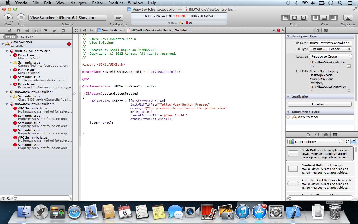Click View Switcher in the jump bar
This screenshot has width=358, height=224.
[x=110, y=30]
